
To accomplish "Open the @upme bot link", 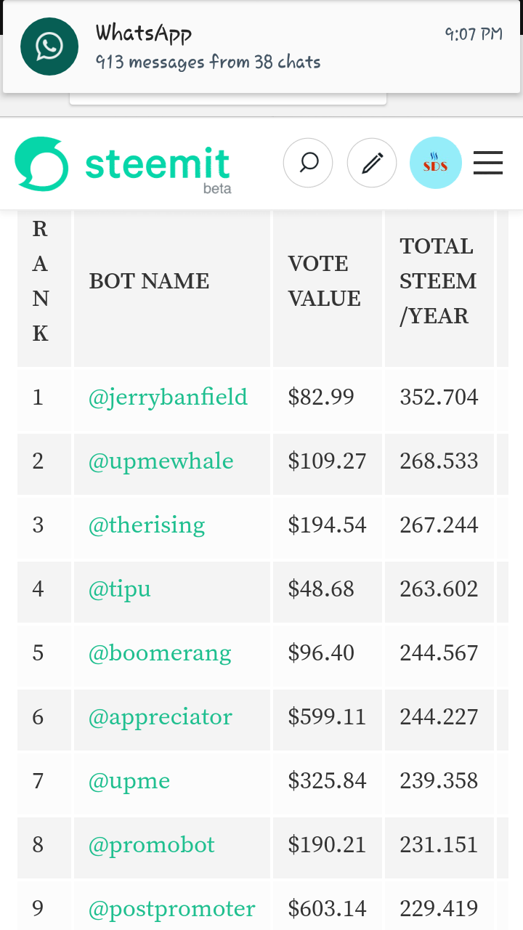I will [129, 781].
